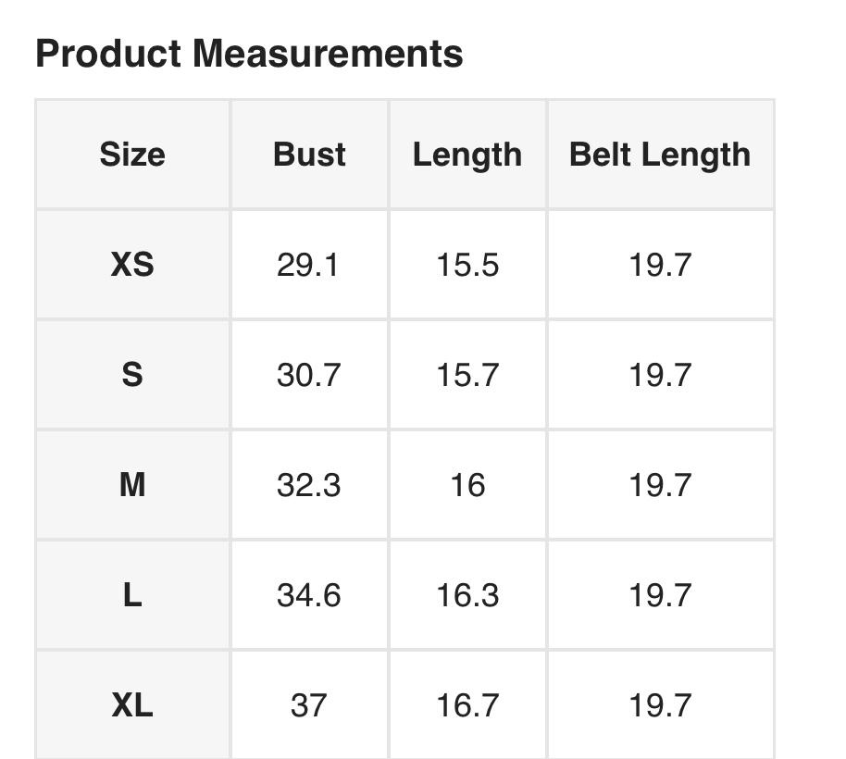Click the XL size row label
This screenshot has width=846, height=759.
pos(132,705)
